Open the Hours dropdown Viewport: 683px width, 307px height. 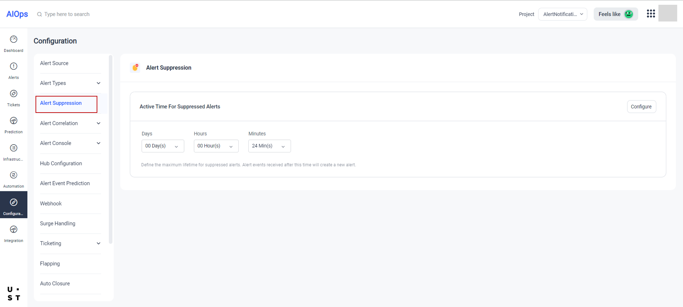[x=216, y=146]
